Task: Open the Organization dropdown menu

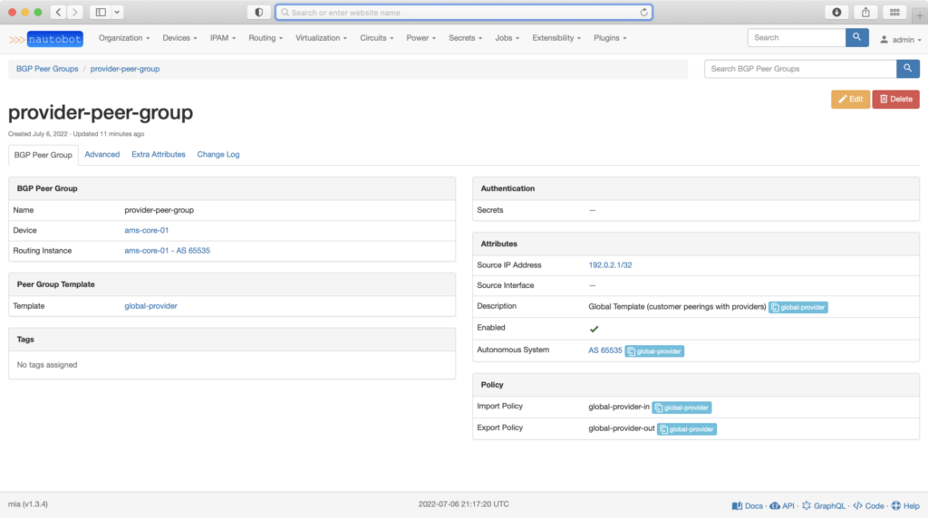Action: (x=125, y=38)
